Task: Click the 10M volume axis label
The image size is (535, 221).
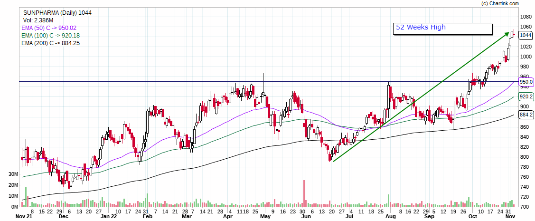Action: click(x=13, y=196)
